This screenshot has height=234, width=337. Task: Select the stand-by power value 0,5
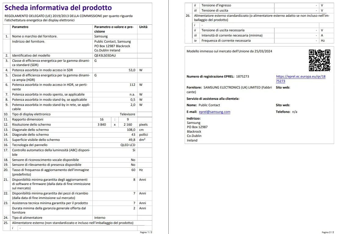point(133,100)
